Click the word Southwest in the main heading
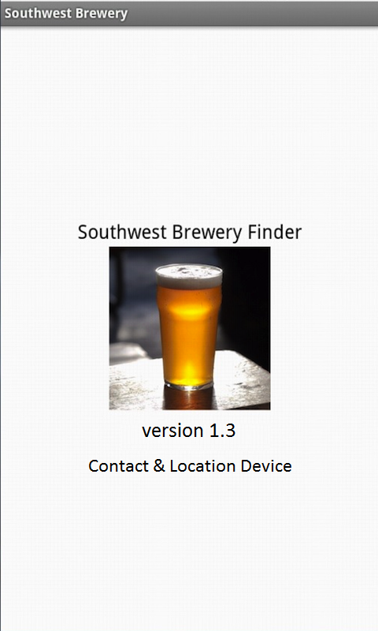 pyautogui.click(x=122, y=232)
